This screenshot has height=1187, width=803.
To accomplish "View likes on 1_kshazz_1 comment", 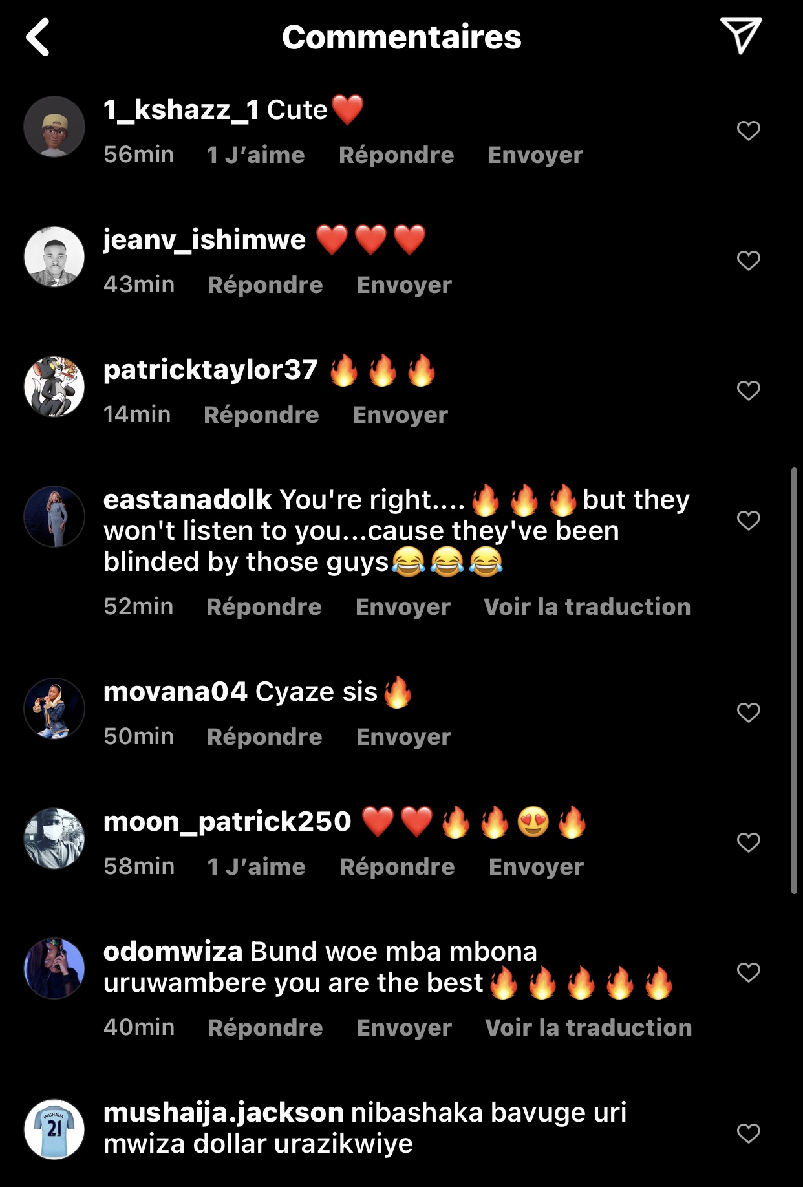I will coord(255,155).
